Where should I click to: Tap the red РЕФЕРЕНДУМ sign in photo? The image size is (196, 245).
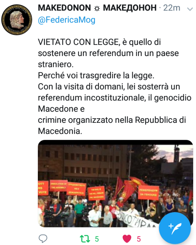148,192
